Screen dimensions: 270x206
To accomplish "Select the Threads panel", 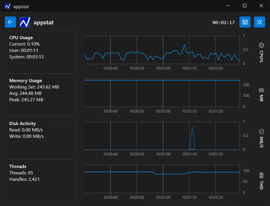I will pos(41,181).
